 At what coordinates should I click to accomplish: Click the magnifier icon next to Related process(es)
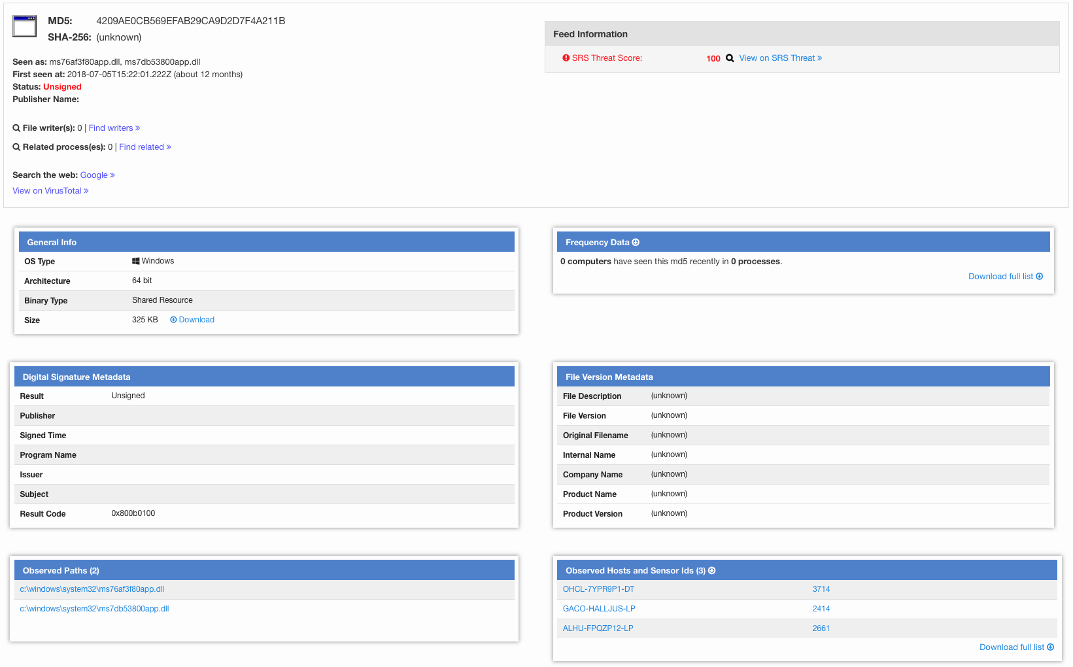coord(16,147)
